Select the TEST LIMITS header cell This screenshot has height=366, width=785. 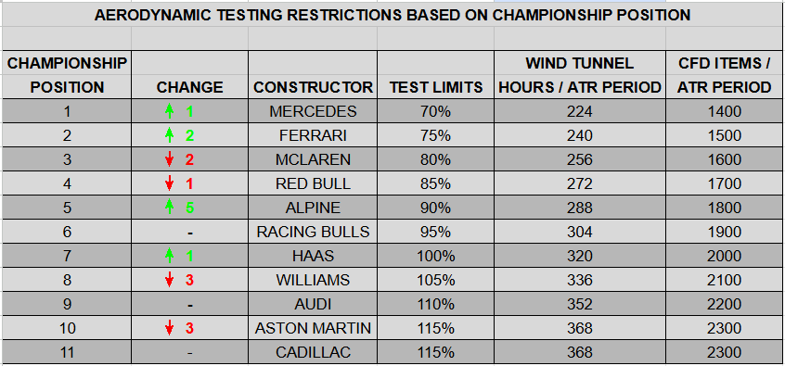(x=435, y=74)
